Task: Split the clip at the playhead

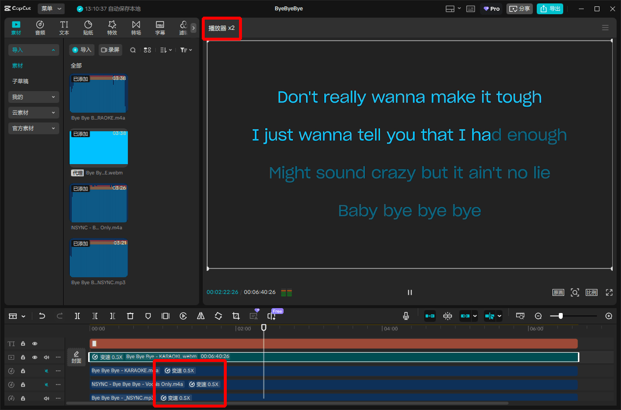Action: [77, 316]
